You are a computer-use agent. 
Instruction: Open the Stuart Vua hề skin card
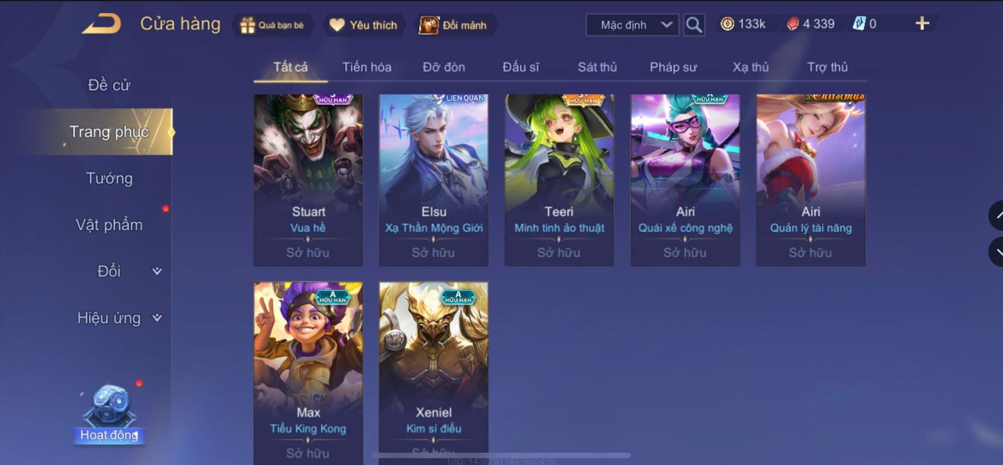click(308, 180)
